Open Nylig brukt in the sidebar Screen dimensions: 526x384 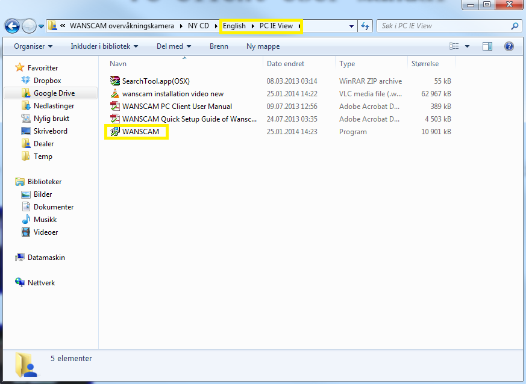tap(45, 119)
